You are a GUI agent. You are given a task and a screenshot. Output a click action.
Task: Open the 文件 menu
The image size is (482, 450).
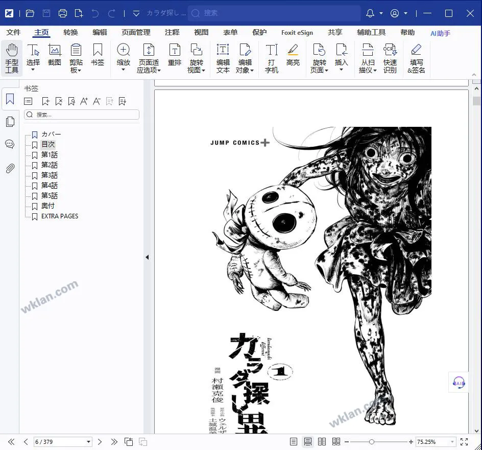[x=13, y=32]
